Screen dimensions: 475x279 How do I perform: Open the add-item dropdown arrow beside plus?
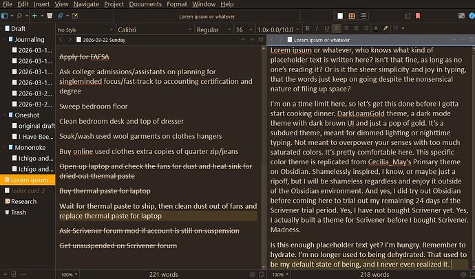[x=42, y=16]
